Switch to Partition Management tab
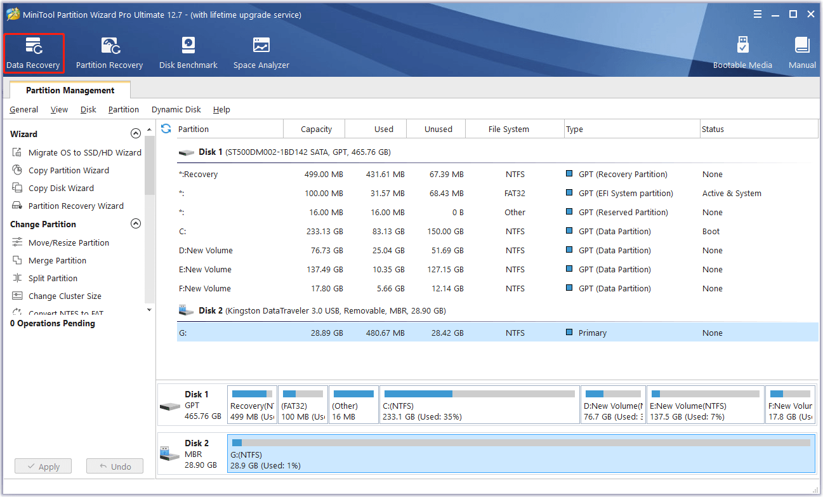Screen dimensions: 823x497 click(70, 90)
